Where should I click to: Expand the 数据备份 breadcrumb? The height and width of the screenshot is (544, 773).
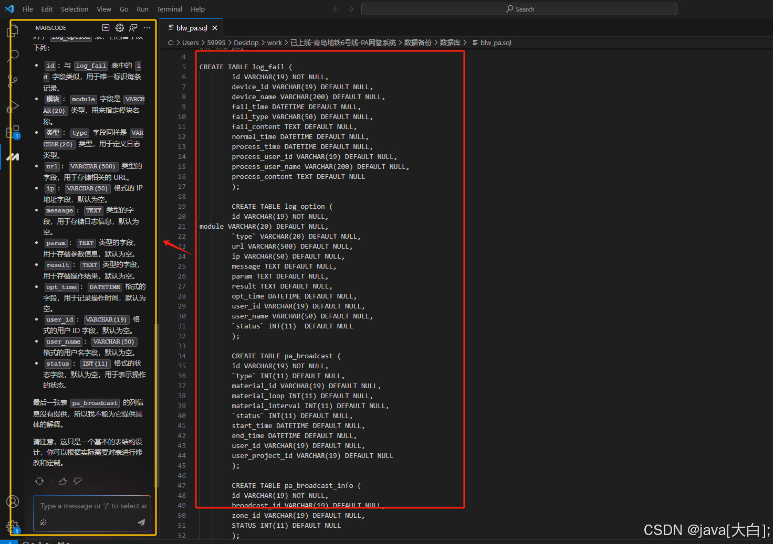417,43
